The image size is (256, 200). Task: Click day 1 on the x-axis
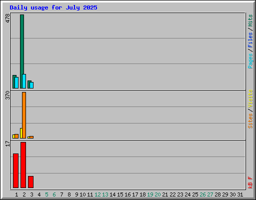pyautogui.click(x=16, y=194)
